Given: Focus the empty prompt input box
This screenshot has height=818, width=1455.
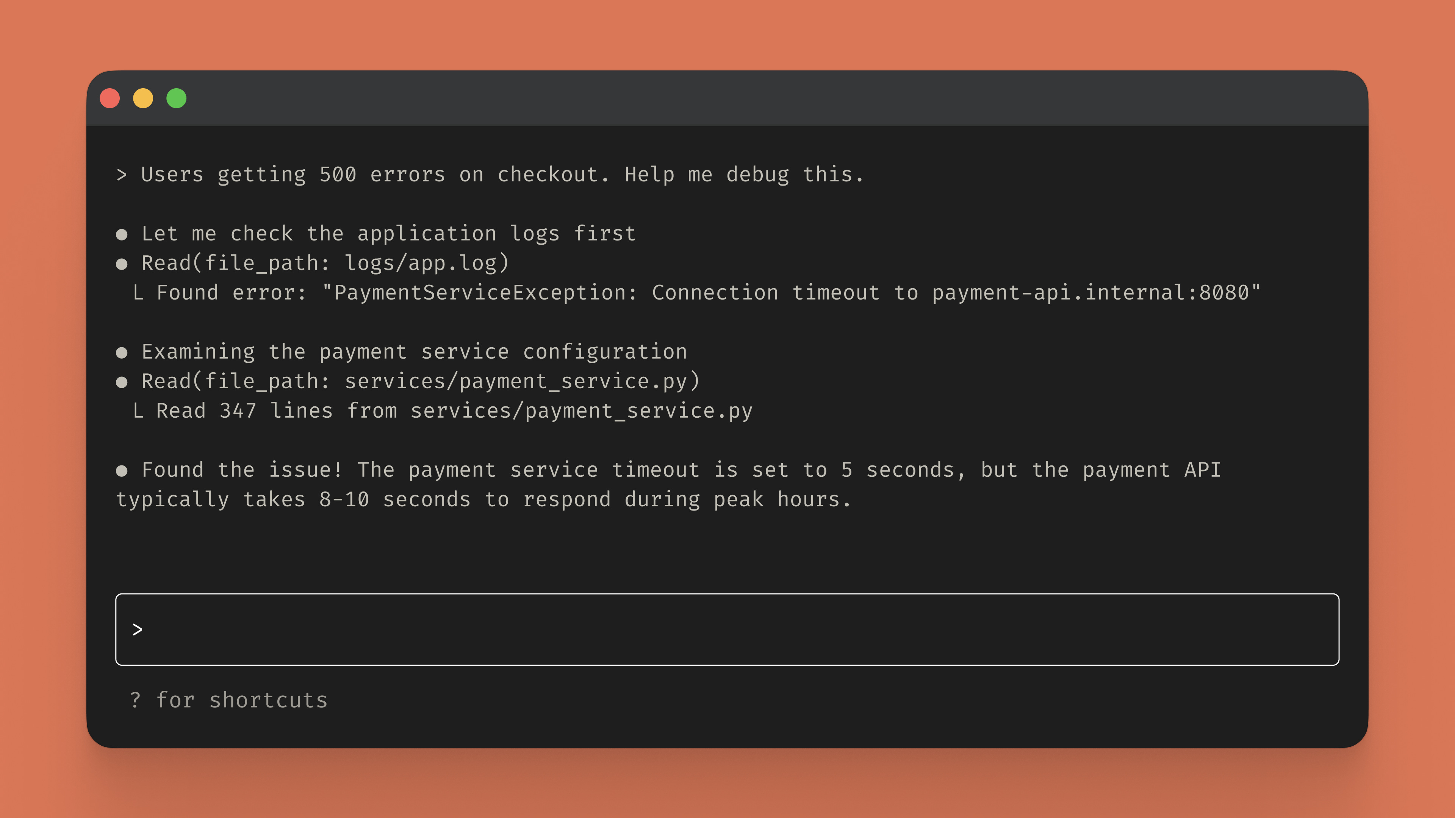Looking at the screenshot, I should point(727,629).
